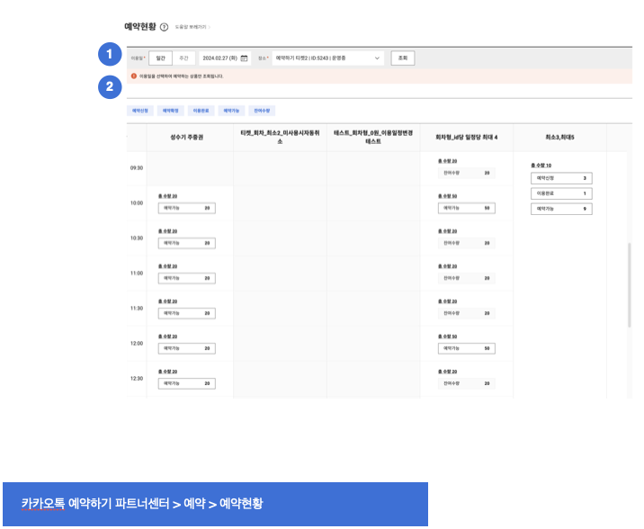Click 예약가능 50 slot at 10:00
Viewport: 644px width, 529px height.
tap(466, 208)
